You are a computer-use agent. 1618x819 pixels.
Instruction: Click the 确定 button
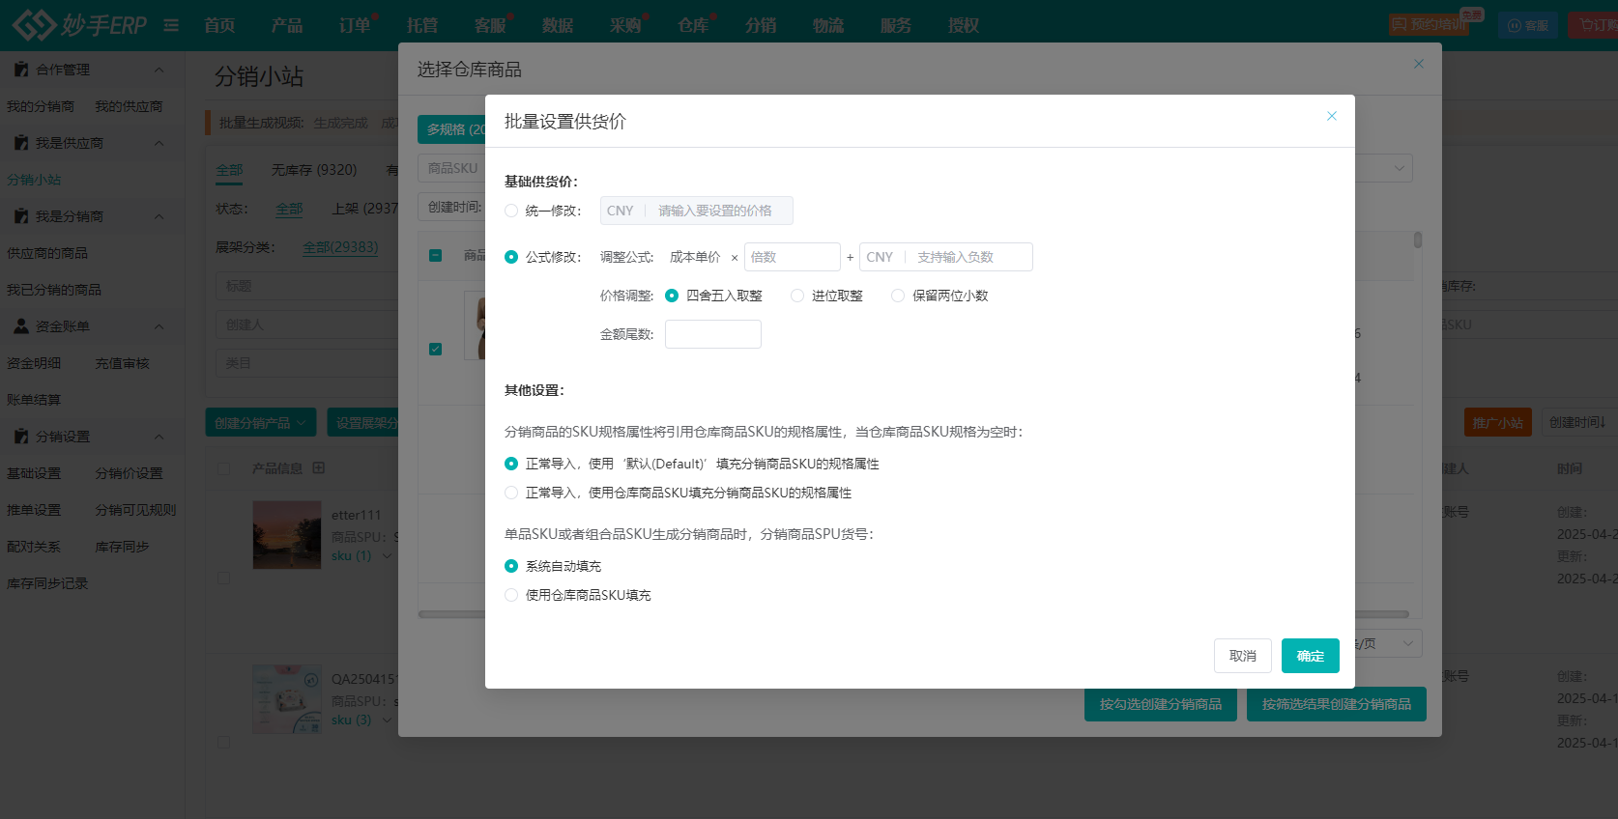point(1311,656)
